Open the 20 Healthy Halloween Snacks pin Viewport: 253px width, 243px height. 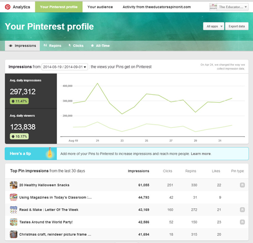pyautogui.click(x=44, y=185)
